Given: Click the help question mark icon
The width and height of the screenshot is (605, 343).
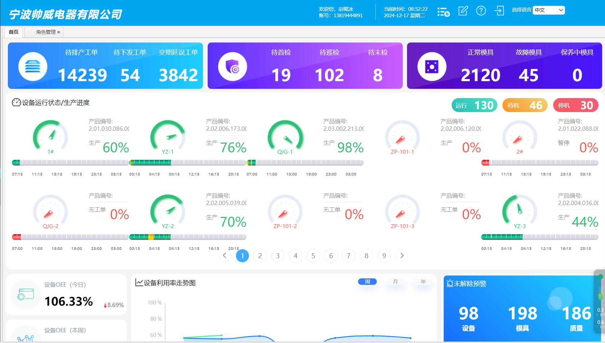Looking at the screenshot, I should click(481, 11).
